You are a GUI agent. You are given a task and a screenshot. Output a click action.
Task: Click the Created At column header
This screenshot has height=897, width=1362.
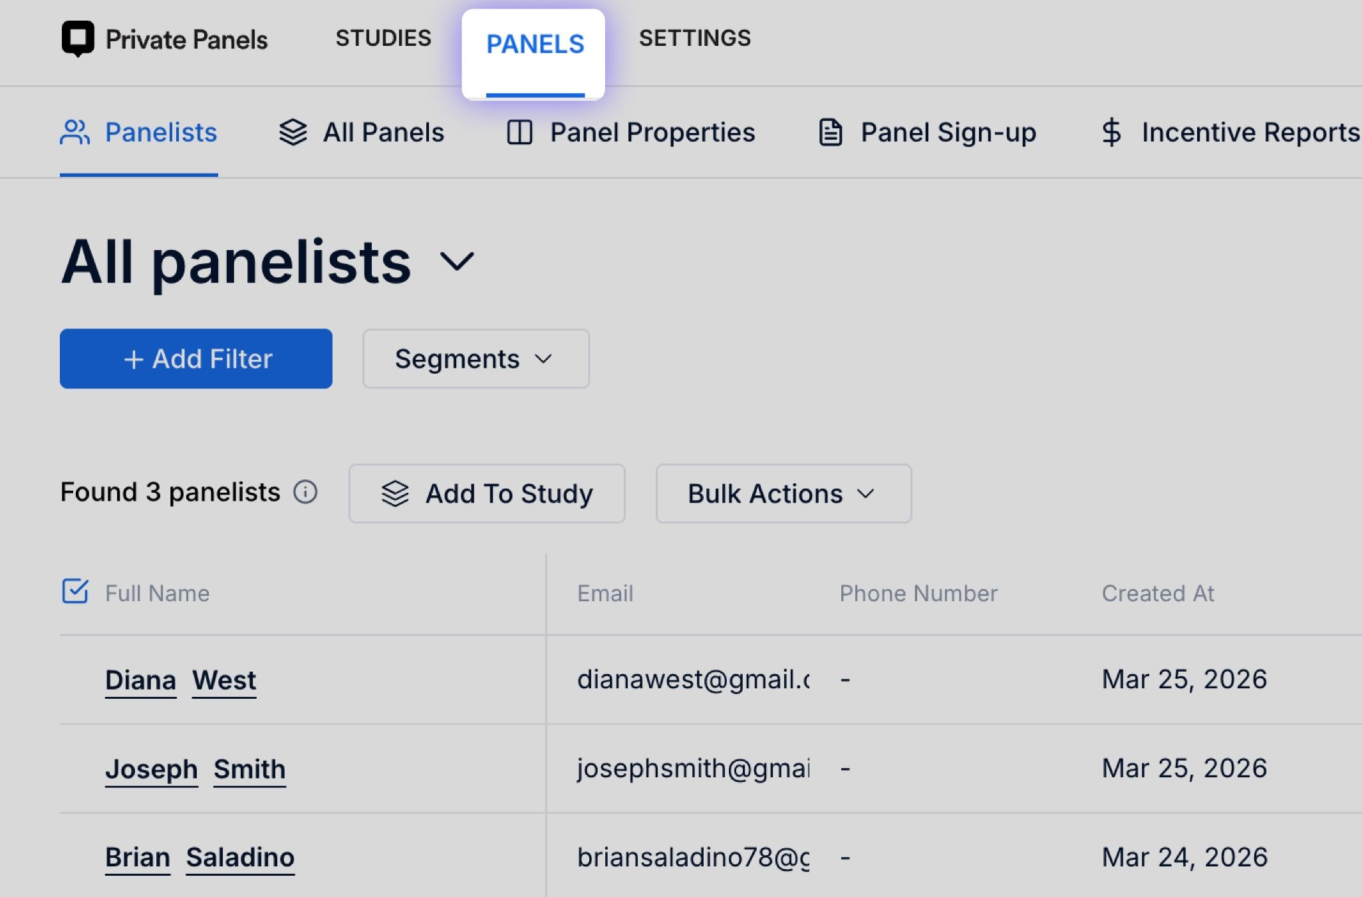pyautogui.click(x=1157, y=593)
